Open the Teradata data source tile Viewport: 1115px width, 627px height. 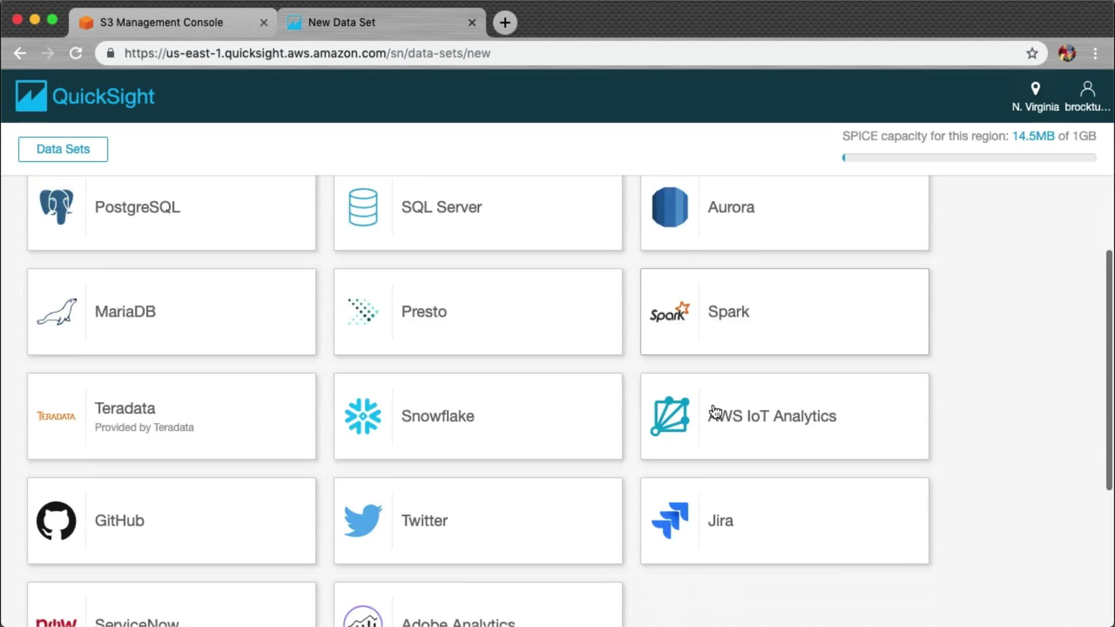coord(171,416)
